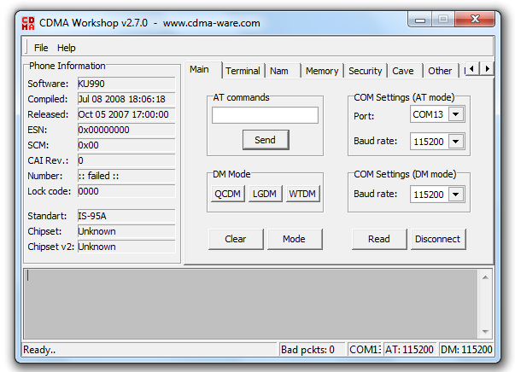
Task: Click the Mode button
Action: 295,239
